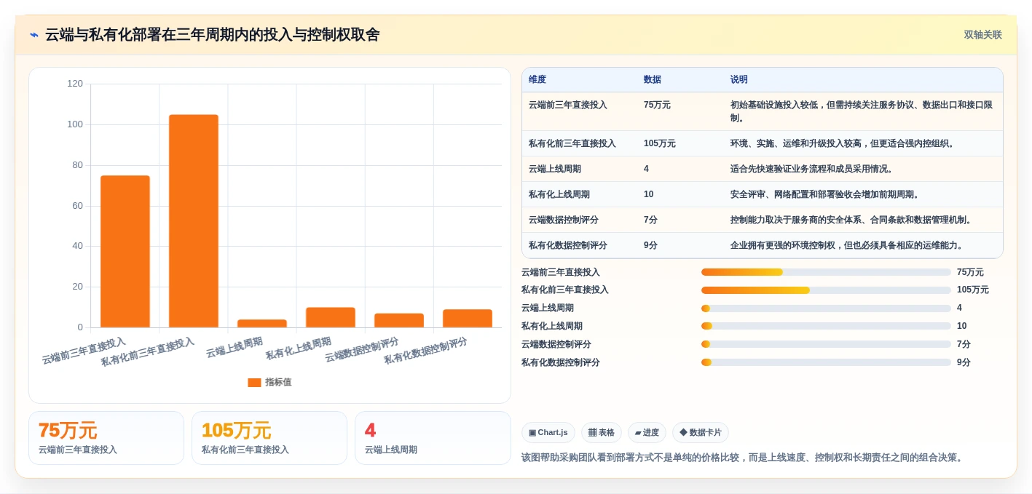Click the 75万元 summary card
The height and width of the screenshot is (494, 1032).
pyautogui.click(x=106, y=438)
